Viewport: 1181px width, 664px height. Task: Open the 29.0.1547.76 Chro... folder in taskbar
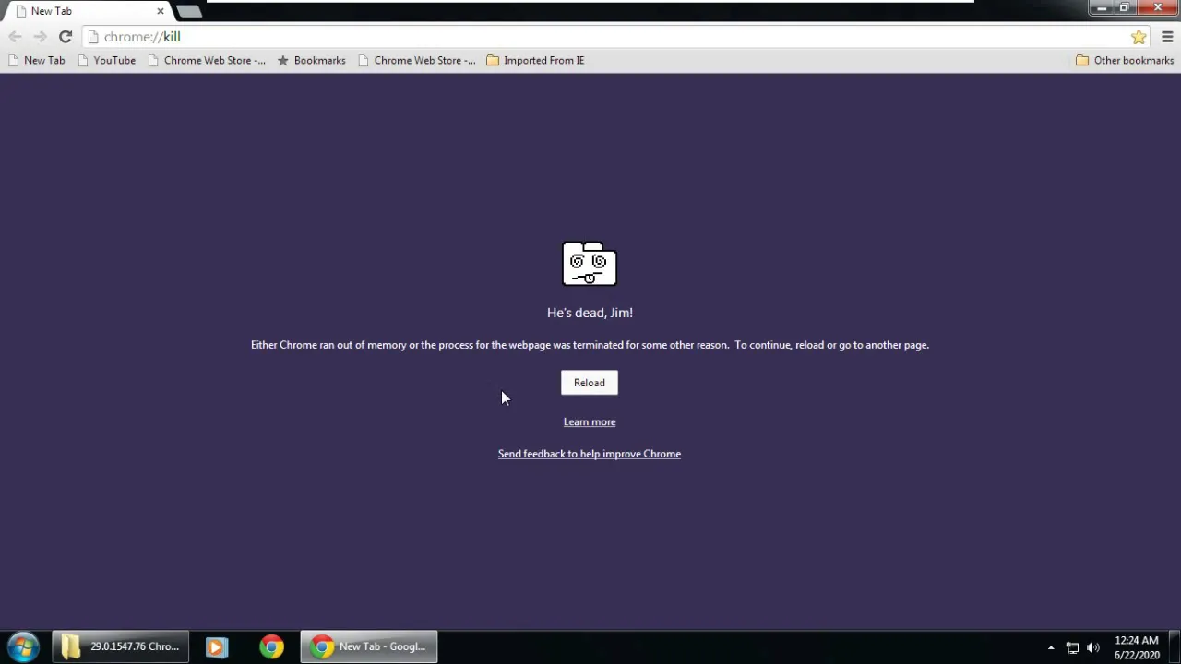click(x=121, y=646)
